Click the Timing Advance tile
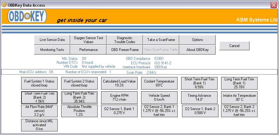The height and width of the screenshot is (135, 279). coord(199,97)
